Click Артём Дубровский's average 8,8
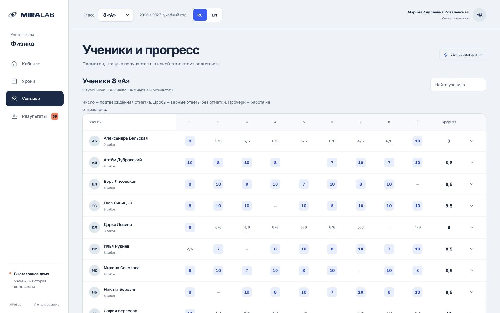 (x=449, y=163)
